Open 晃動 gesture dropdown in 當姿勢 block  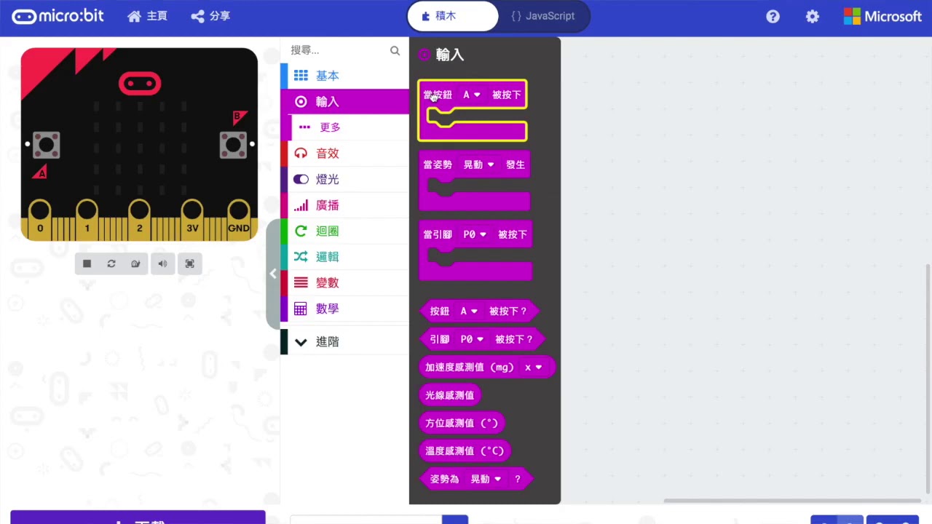[x=478, y=164]
